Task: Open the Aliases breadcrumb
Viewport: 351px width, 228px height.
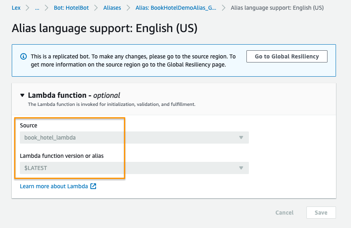Action: 112,8
